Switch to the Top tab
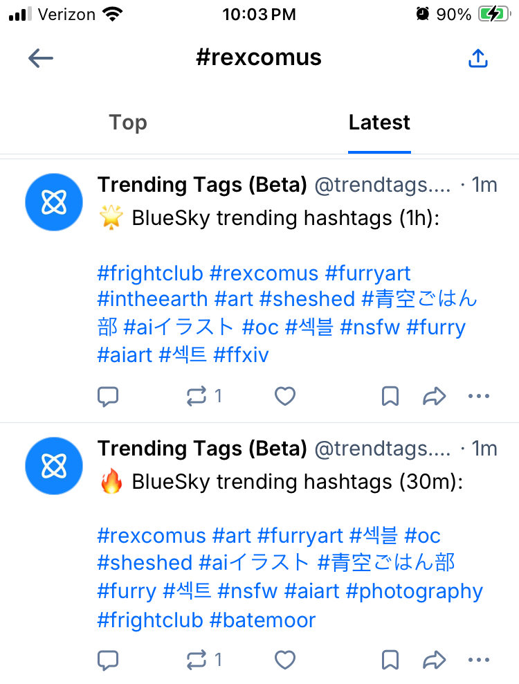This screenshot has width=519, height=684. point(128,123)
